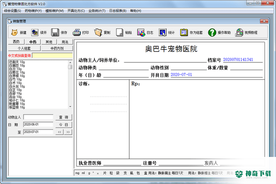Open 操作帮助 green question mark icon

pos(212,33)
